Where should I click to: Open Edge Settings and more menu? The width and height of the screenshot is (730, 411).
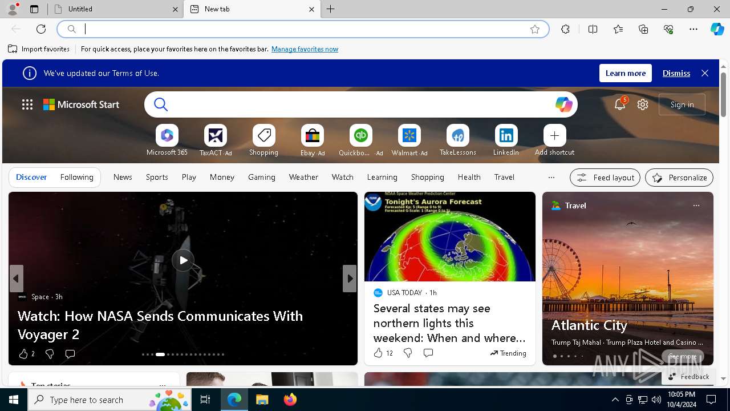(693, 29)
